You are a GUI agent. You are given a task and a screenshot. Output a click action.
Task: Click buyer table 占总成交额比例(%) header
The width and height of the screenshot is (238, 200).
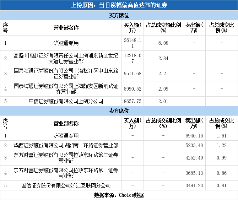tap(163, 28)
